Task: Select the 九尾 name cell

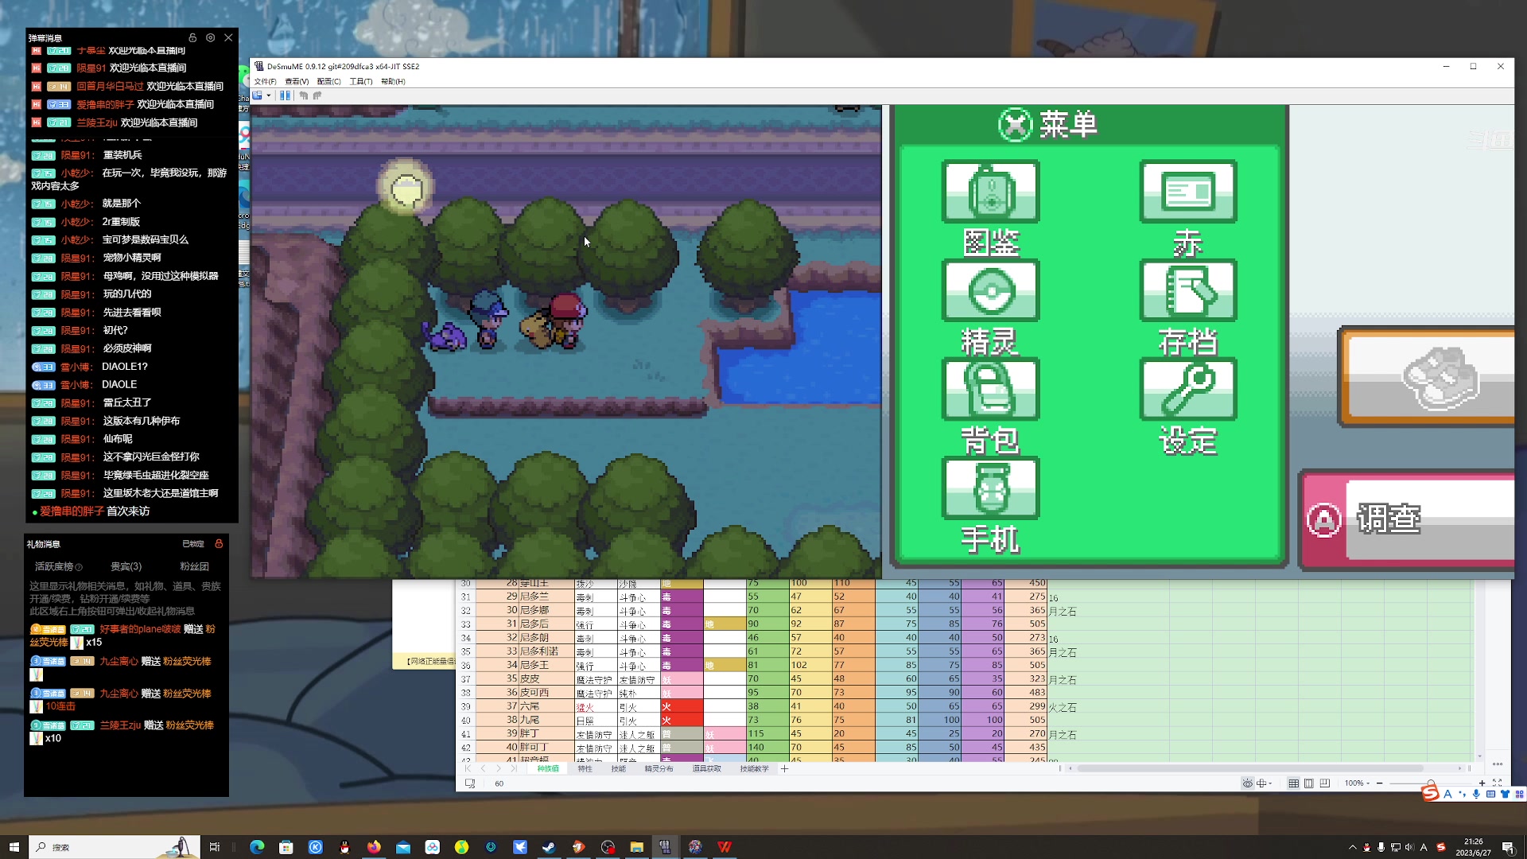Action: point(546,720)
